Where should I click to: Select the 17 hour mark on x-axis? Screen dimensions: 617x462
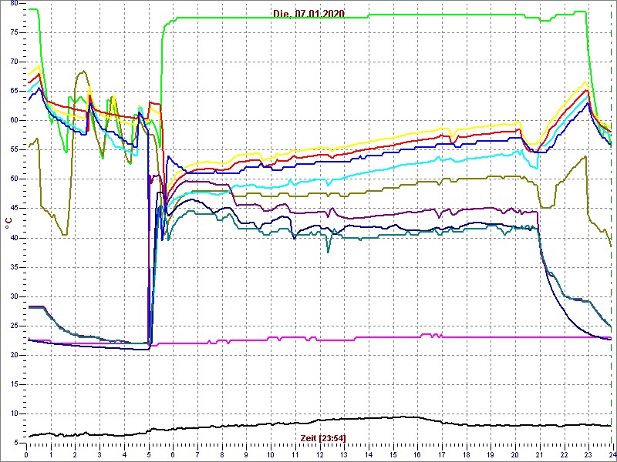click(441, 454)
